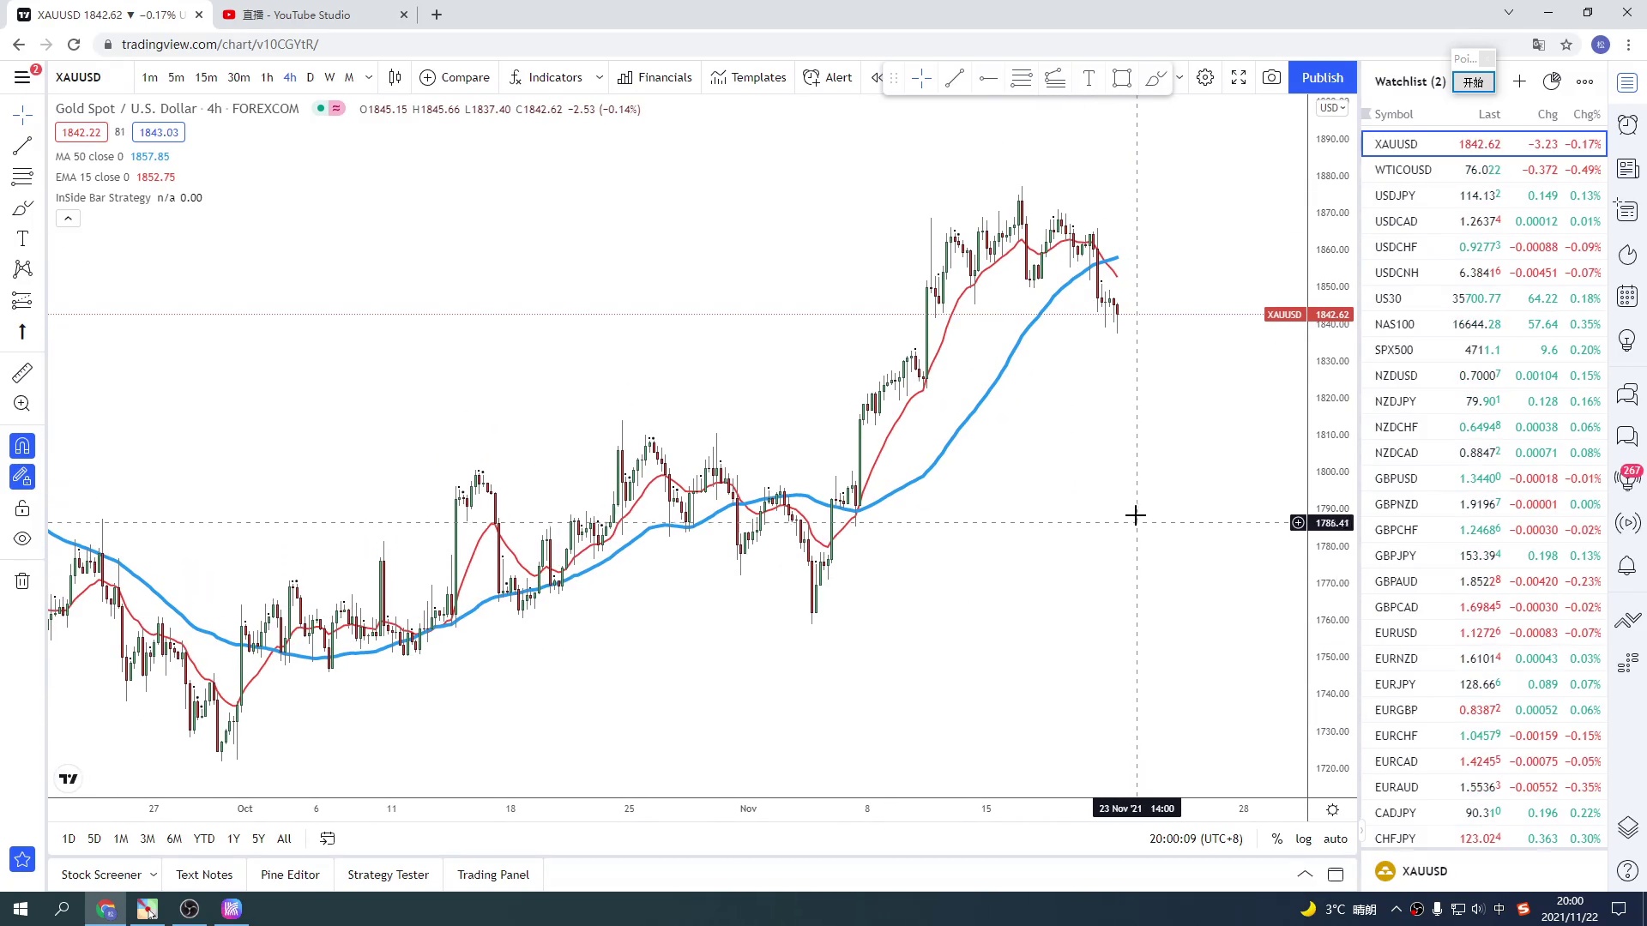Expand the Indicators favorites dropdown arrow

click(x=599, y=77)
